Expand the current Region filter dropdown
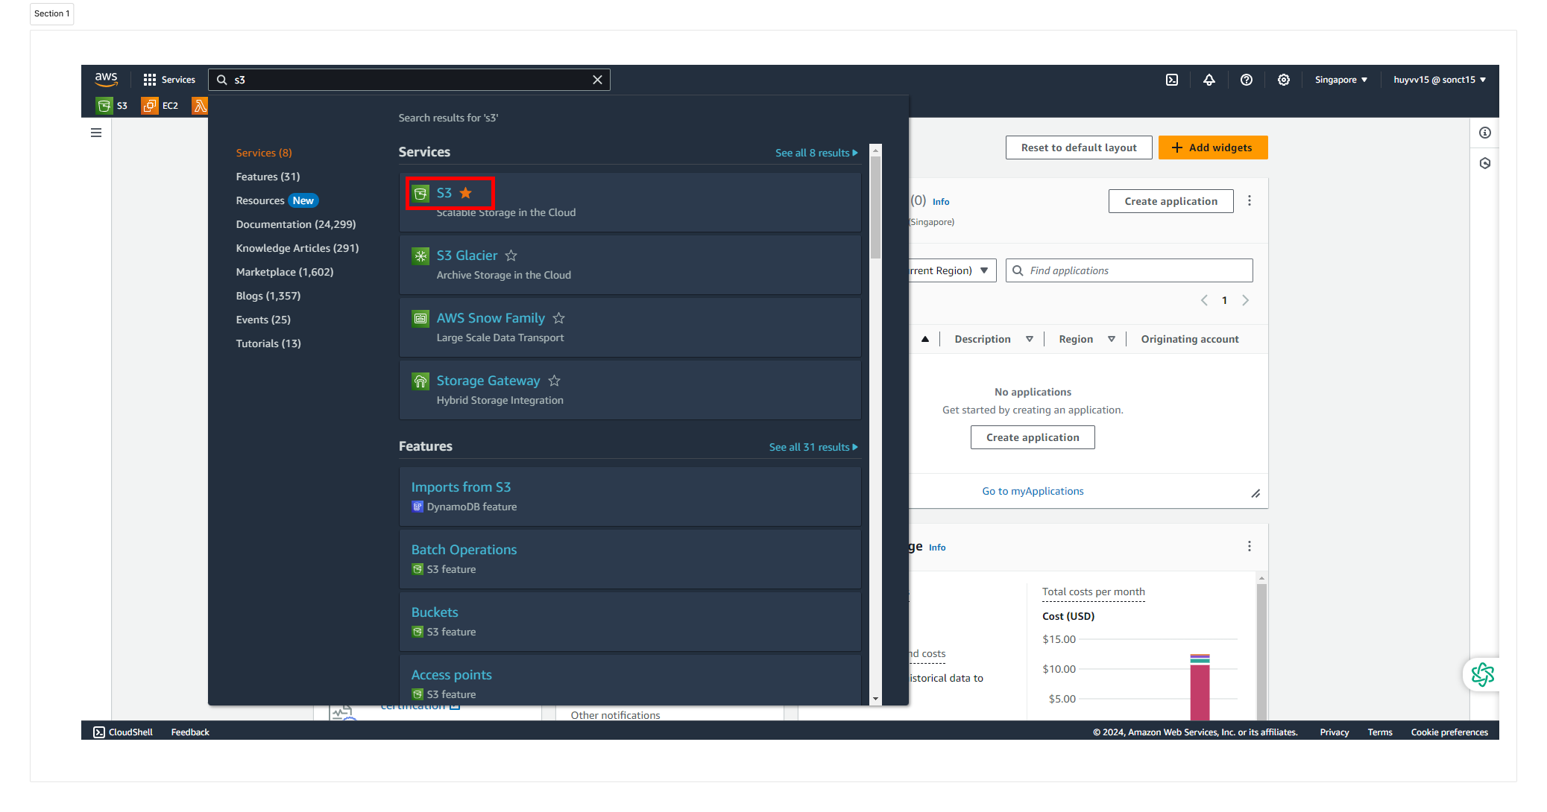The image size is (1547, 812). [951, 270]
